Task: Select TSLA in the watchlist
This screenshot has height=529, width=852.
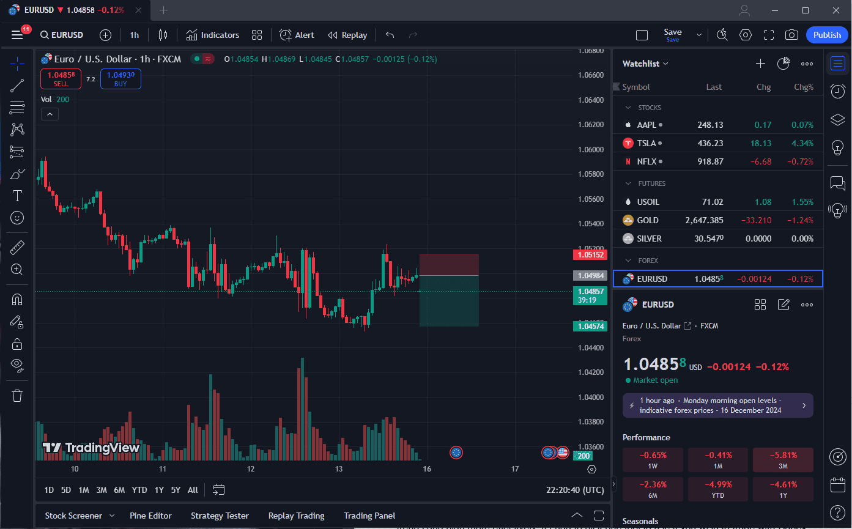Action: click(x=718, y=143)
